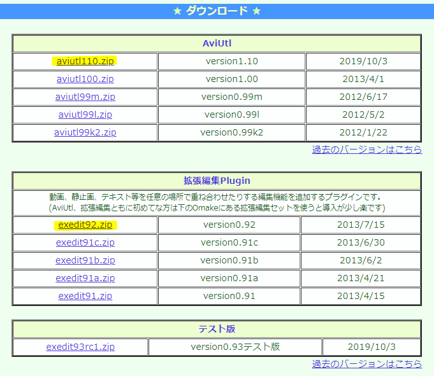This screenshot has height=376, width=434.
Task: Click the version0.93テスト版 text
Action: [235, 347]
